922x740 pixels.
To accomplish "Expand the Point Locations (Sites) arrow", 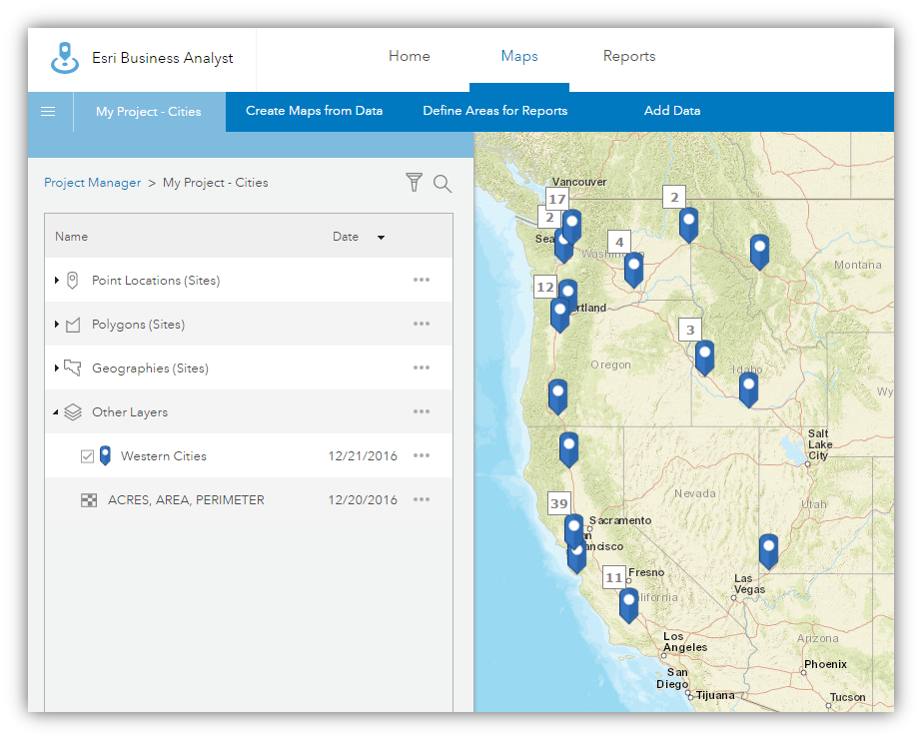I will (x=57, y=281).
